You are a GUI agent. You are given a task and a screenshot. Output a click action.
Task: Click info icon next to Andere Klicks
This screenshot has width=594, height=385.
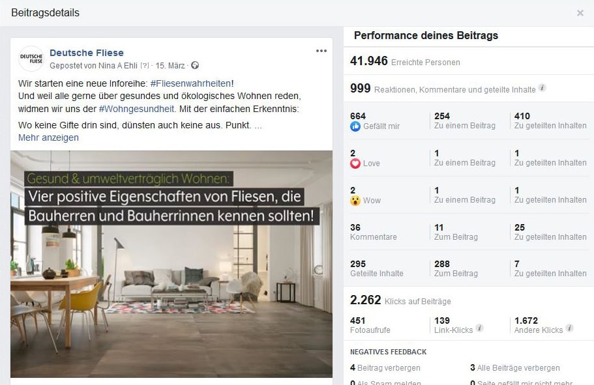tap(570, 328)
